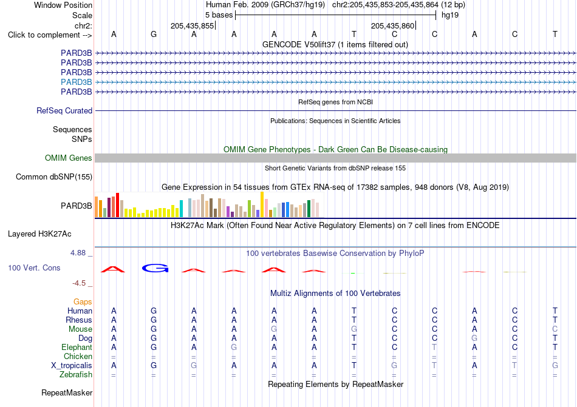
Task: Open the GTEx Gene Expression track title
Action: click(335, 187)
